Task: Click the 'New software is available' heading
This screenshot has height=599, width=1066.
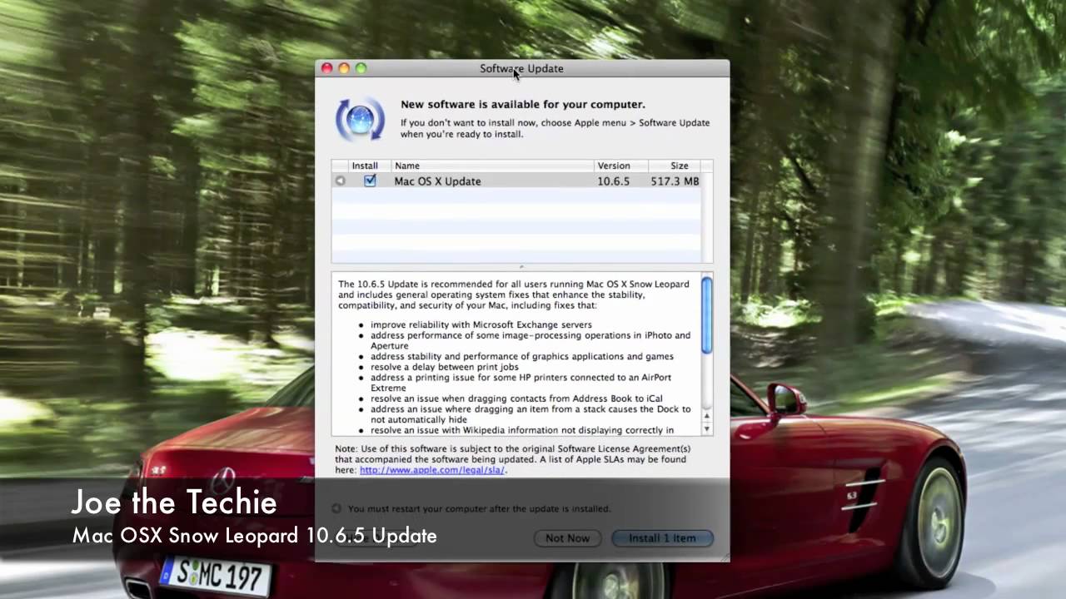Action: click(523, 105)
